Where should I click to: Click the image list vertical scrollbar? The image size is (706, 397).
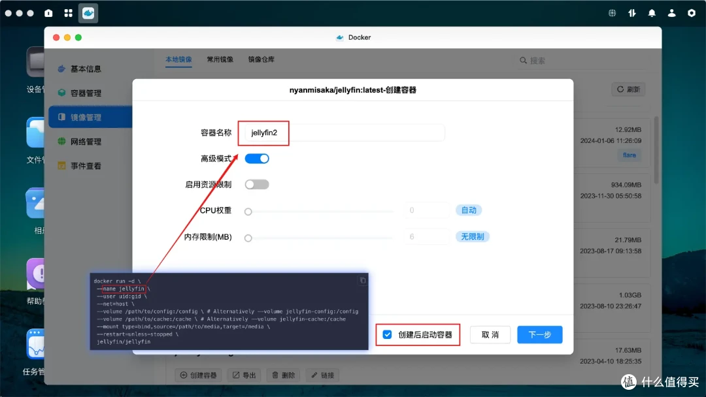pyautogui.click(x=656, y=150)
